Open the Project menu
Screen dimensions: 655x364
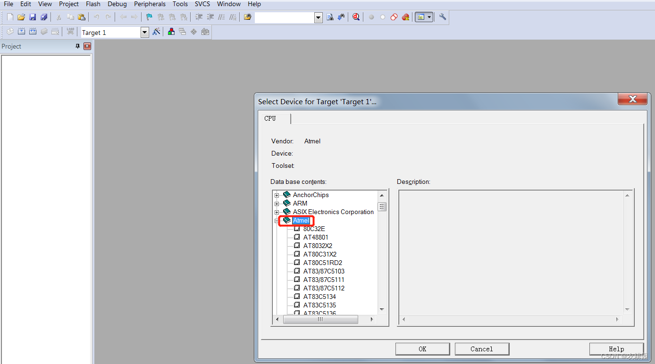pos(69,4)
